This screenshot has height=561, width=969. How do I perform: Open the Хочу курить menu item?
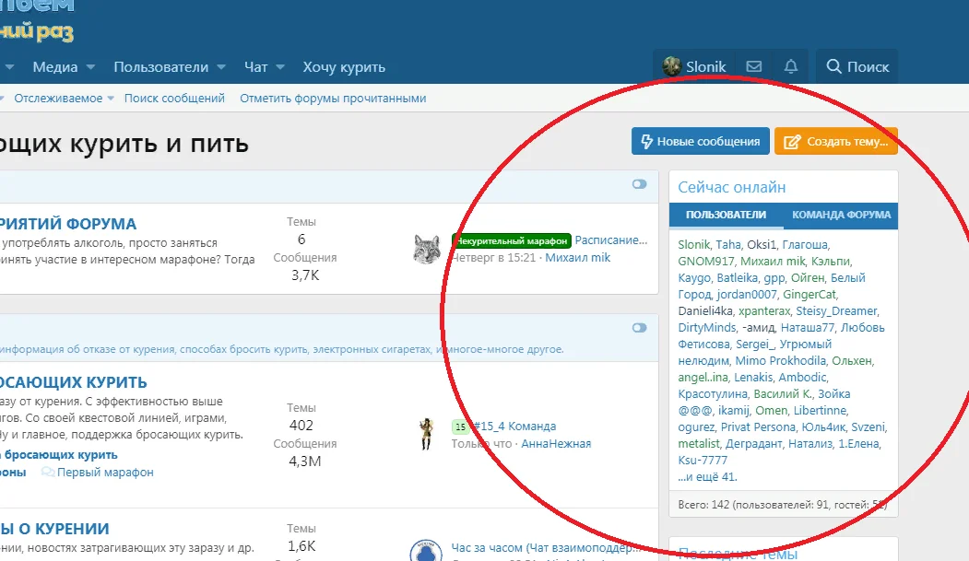point(344,67)
